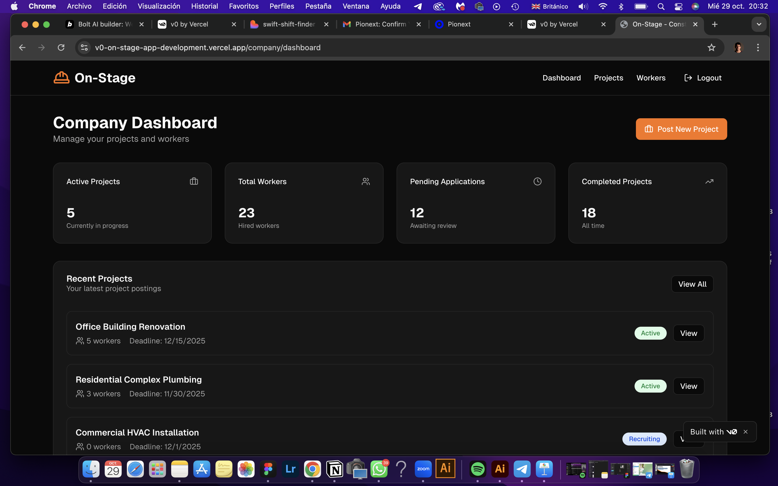Click the people icon in Total Workers card
The width and height of the screenshot is (778, 486).
point(365,181)
